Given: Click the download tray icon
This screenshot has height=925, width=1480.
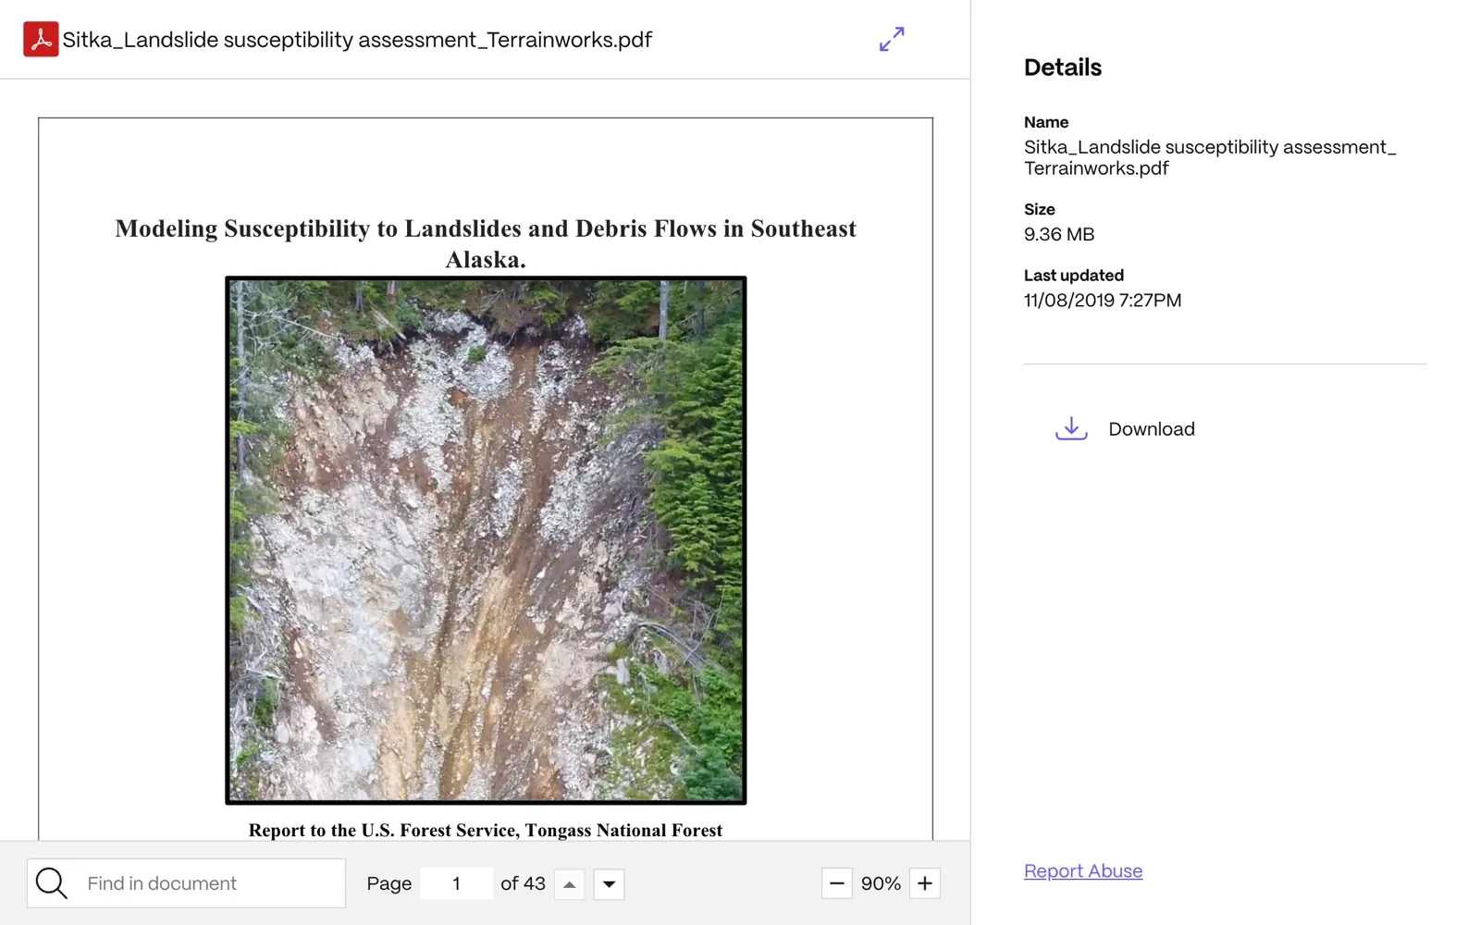Looking at the screenshot, I should tap(1071, 428).
